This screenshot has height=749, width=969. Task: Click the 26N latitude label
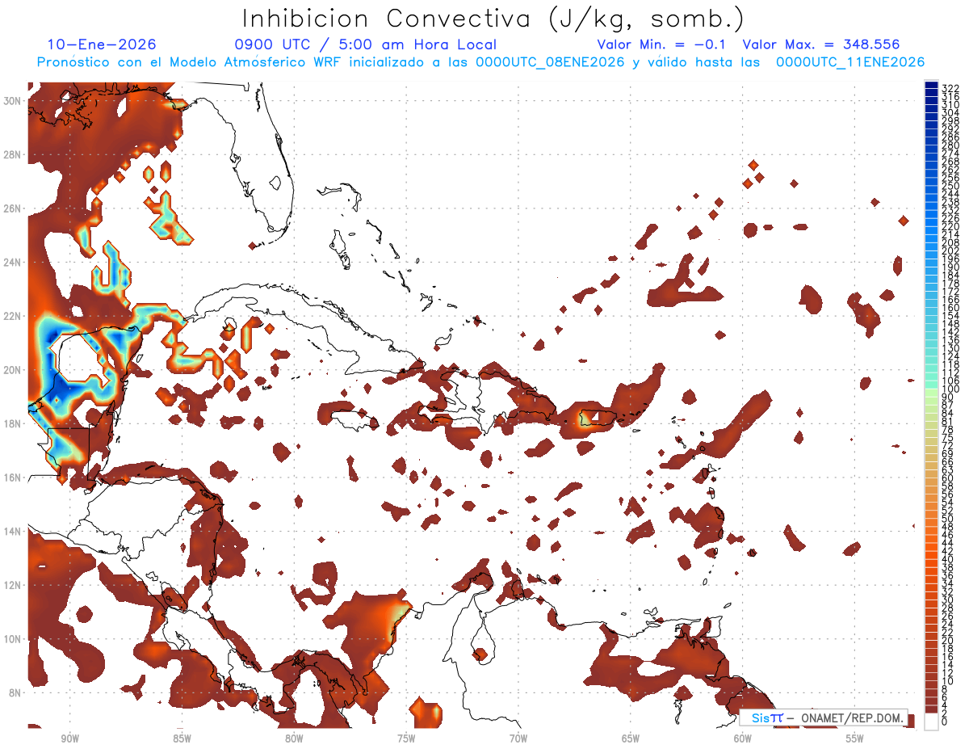point(13,208)
